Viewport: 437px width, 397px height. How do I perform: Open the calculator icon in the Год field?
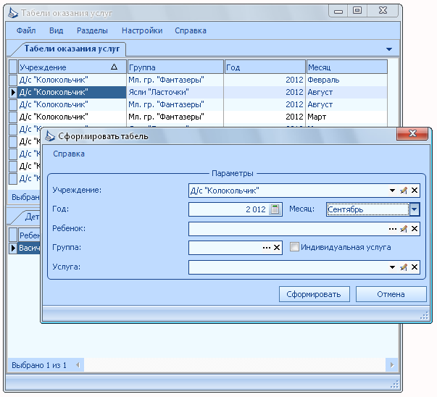275,209
